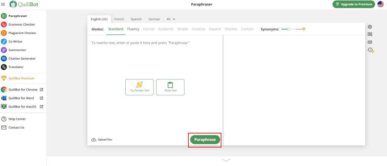Screen dimensions: 387x166
Task: Expand the All languages dropdown
Action: coord(171,19)
